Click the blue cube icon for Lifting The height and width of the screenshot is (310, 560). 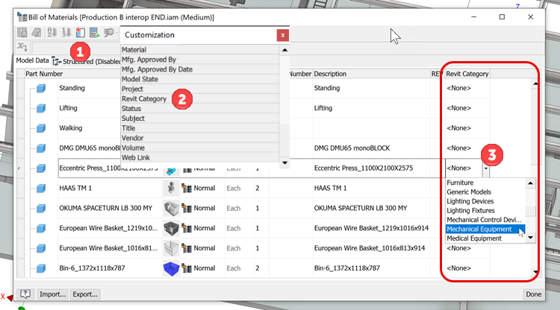tap(41, 108)
